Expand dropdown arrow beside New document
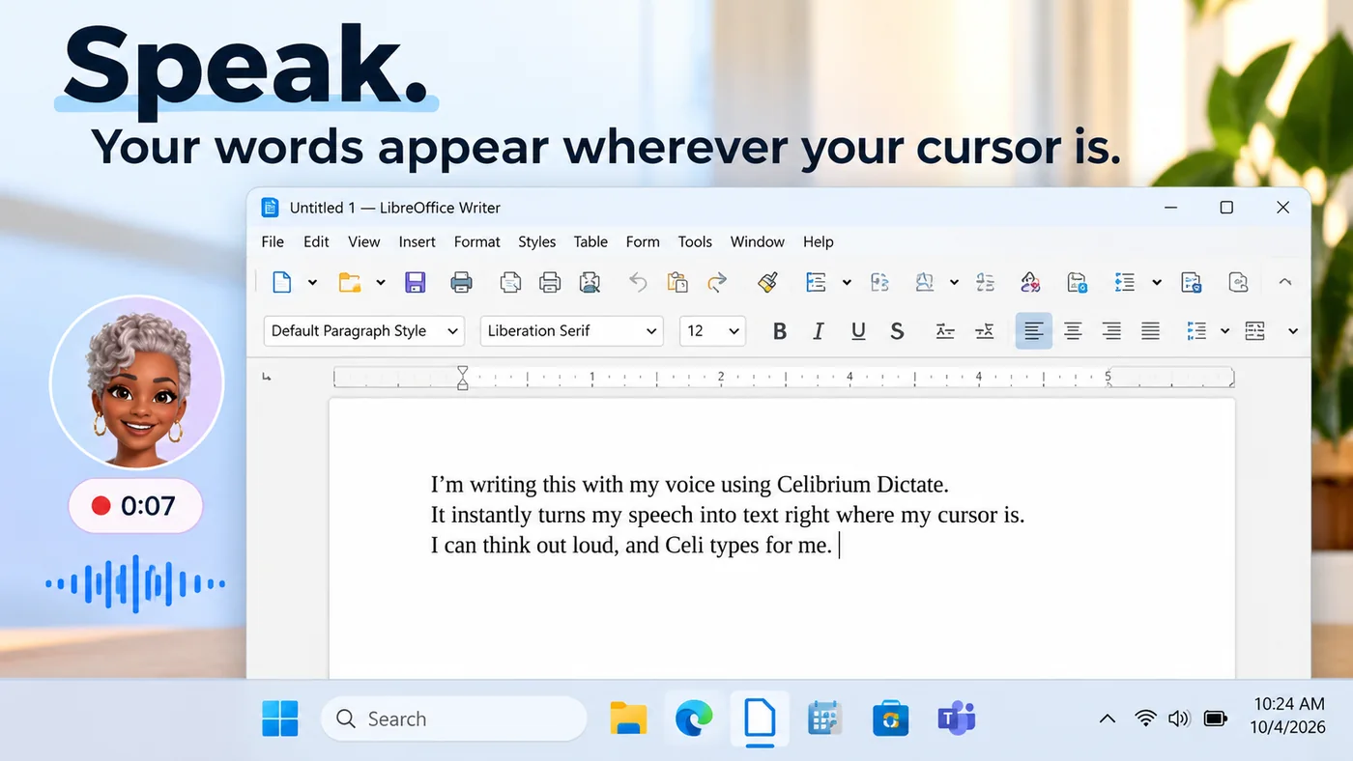The height and width of the screenshot is (761, 1353). [x=312, y=282]
